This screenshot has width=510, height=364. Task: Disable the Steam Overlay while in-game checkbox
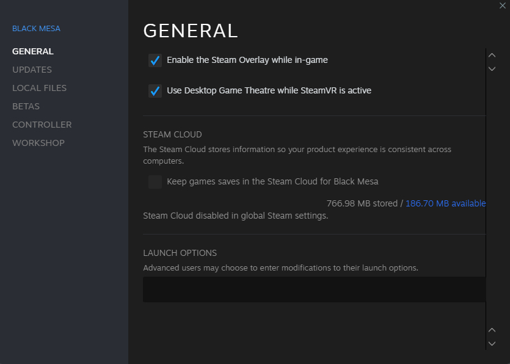(155, 60)
